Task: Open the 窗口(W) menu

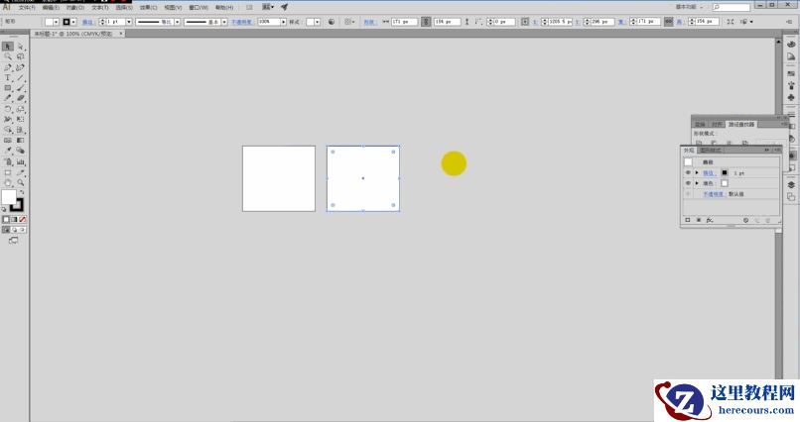Action: (x=198, y=8)
